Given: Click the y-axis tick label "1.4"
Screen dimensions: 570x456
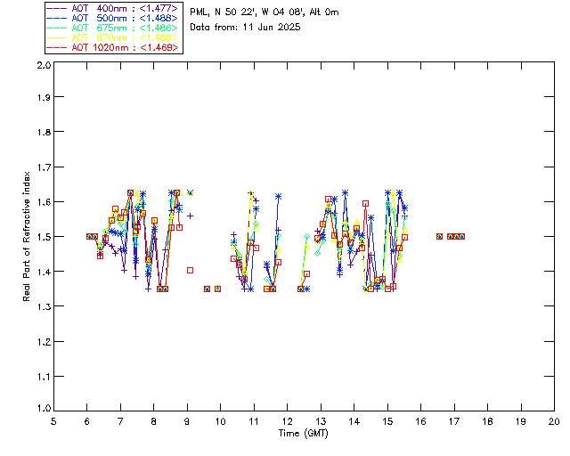Looking at the screenshot, I should coord(44,272).
